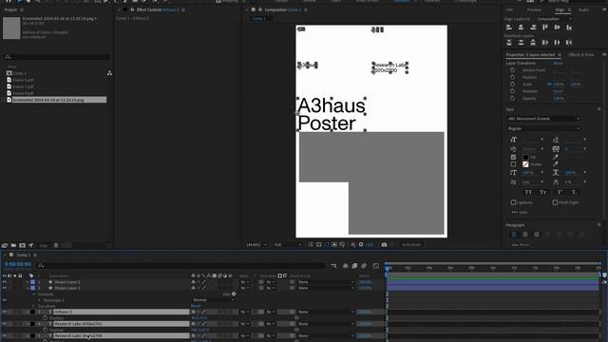
Task: Open Shape Layer 2 parent None dropdown
Action: point(326,282)
